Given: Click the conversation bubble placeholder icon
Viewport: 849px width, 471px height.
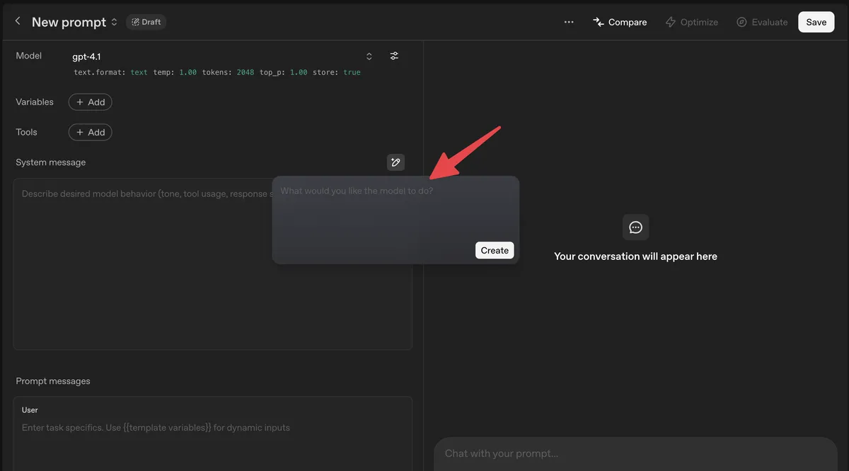Looking at the screenshot, I should pos(635,227).
